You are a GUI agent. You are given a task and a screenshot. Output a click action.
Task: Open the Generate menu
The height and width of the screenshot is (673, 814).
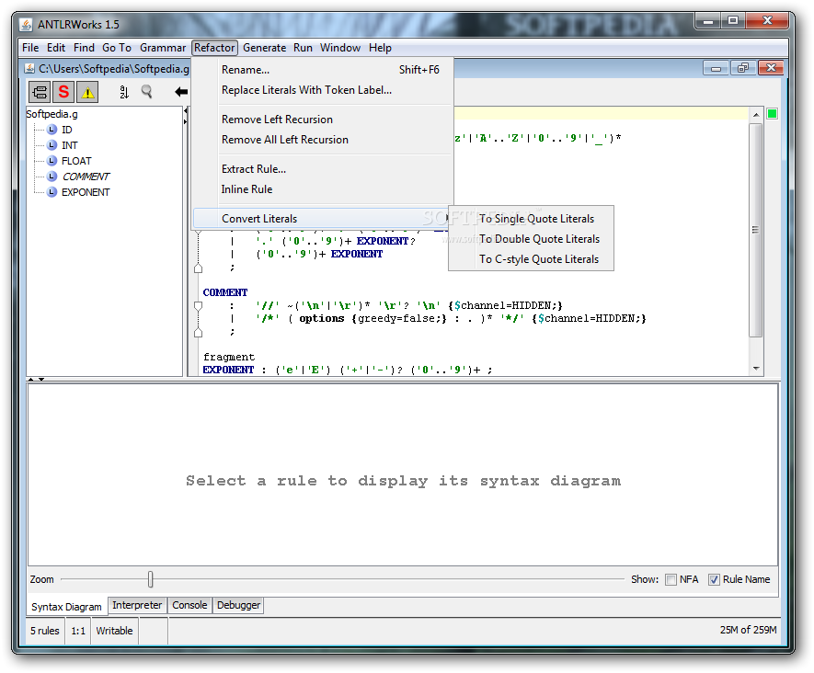264,48
